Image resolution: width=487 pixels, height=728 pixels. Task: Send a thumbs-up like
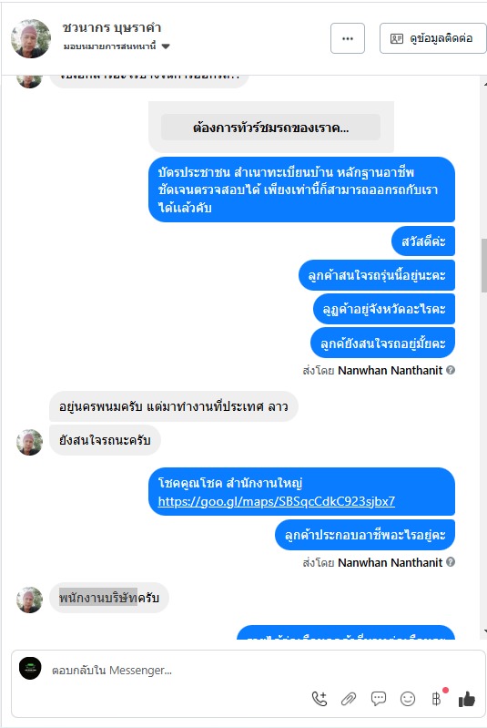pyautogui.click(x=467, y=699)
